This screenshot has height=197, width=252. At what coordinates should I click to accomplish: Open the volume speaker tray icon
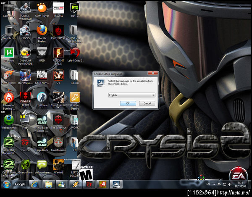point(230,184)
